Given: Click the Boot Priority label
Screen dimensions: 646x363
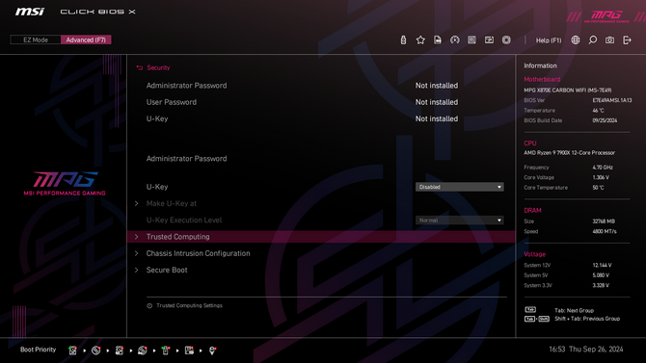Looking at the screenshot, I should (x=38, y=350).
